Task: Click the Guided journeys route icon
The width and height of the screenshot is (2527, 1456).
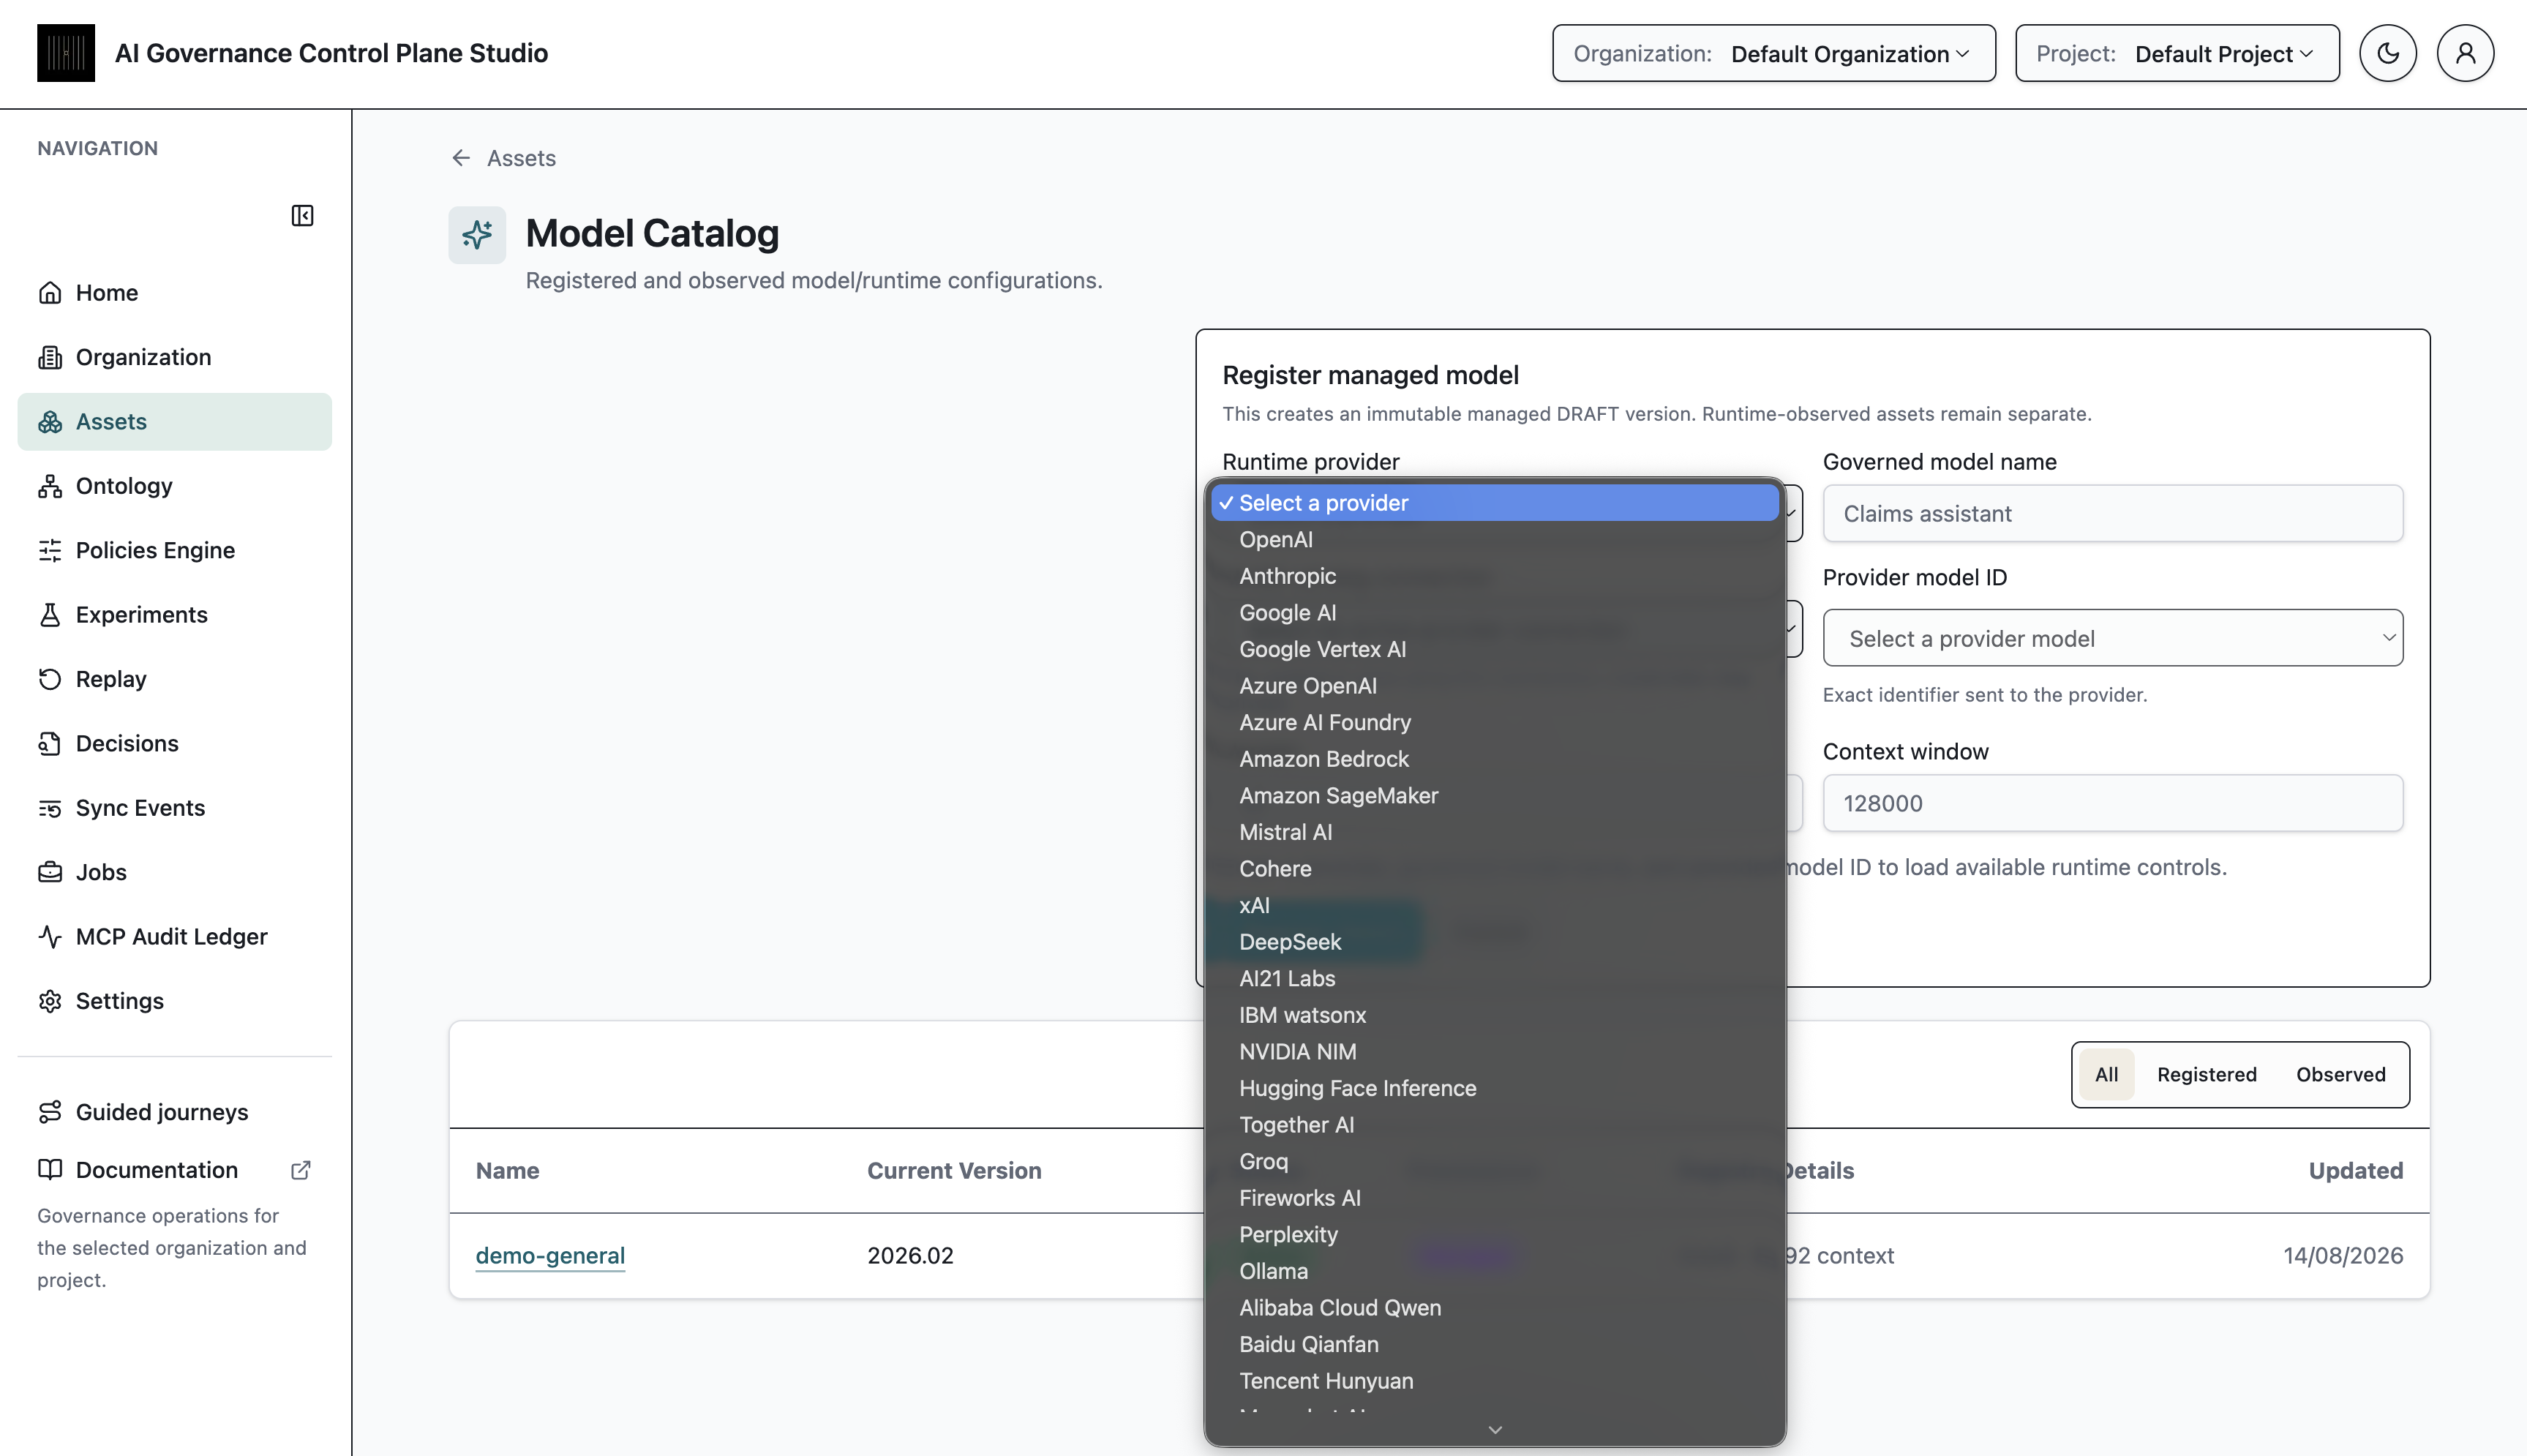Action: (50, 1112)
